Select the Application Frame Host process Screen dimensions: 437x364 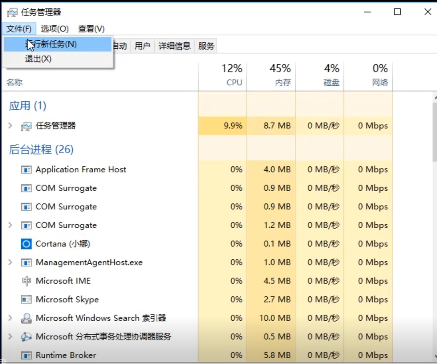[81, 169]
